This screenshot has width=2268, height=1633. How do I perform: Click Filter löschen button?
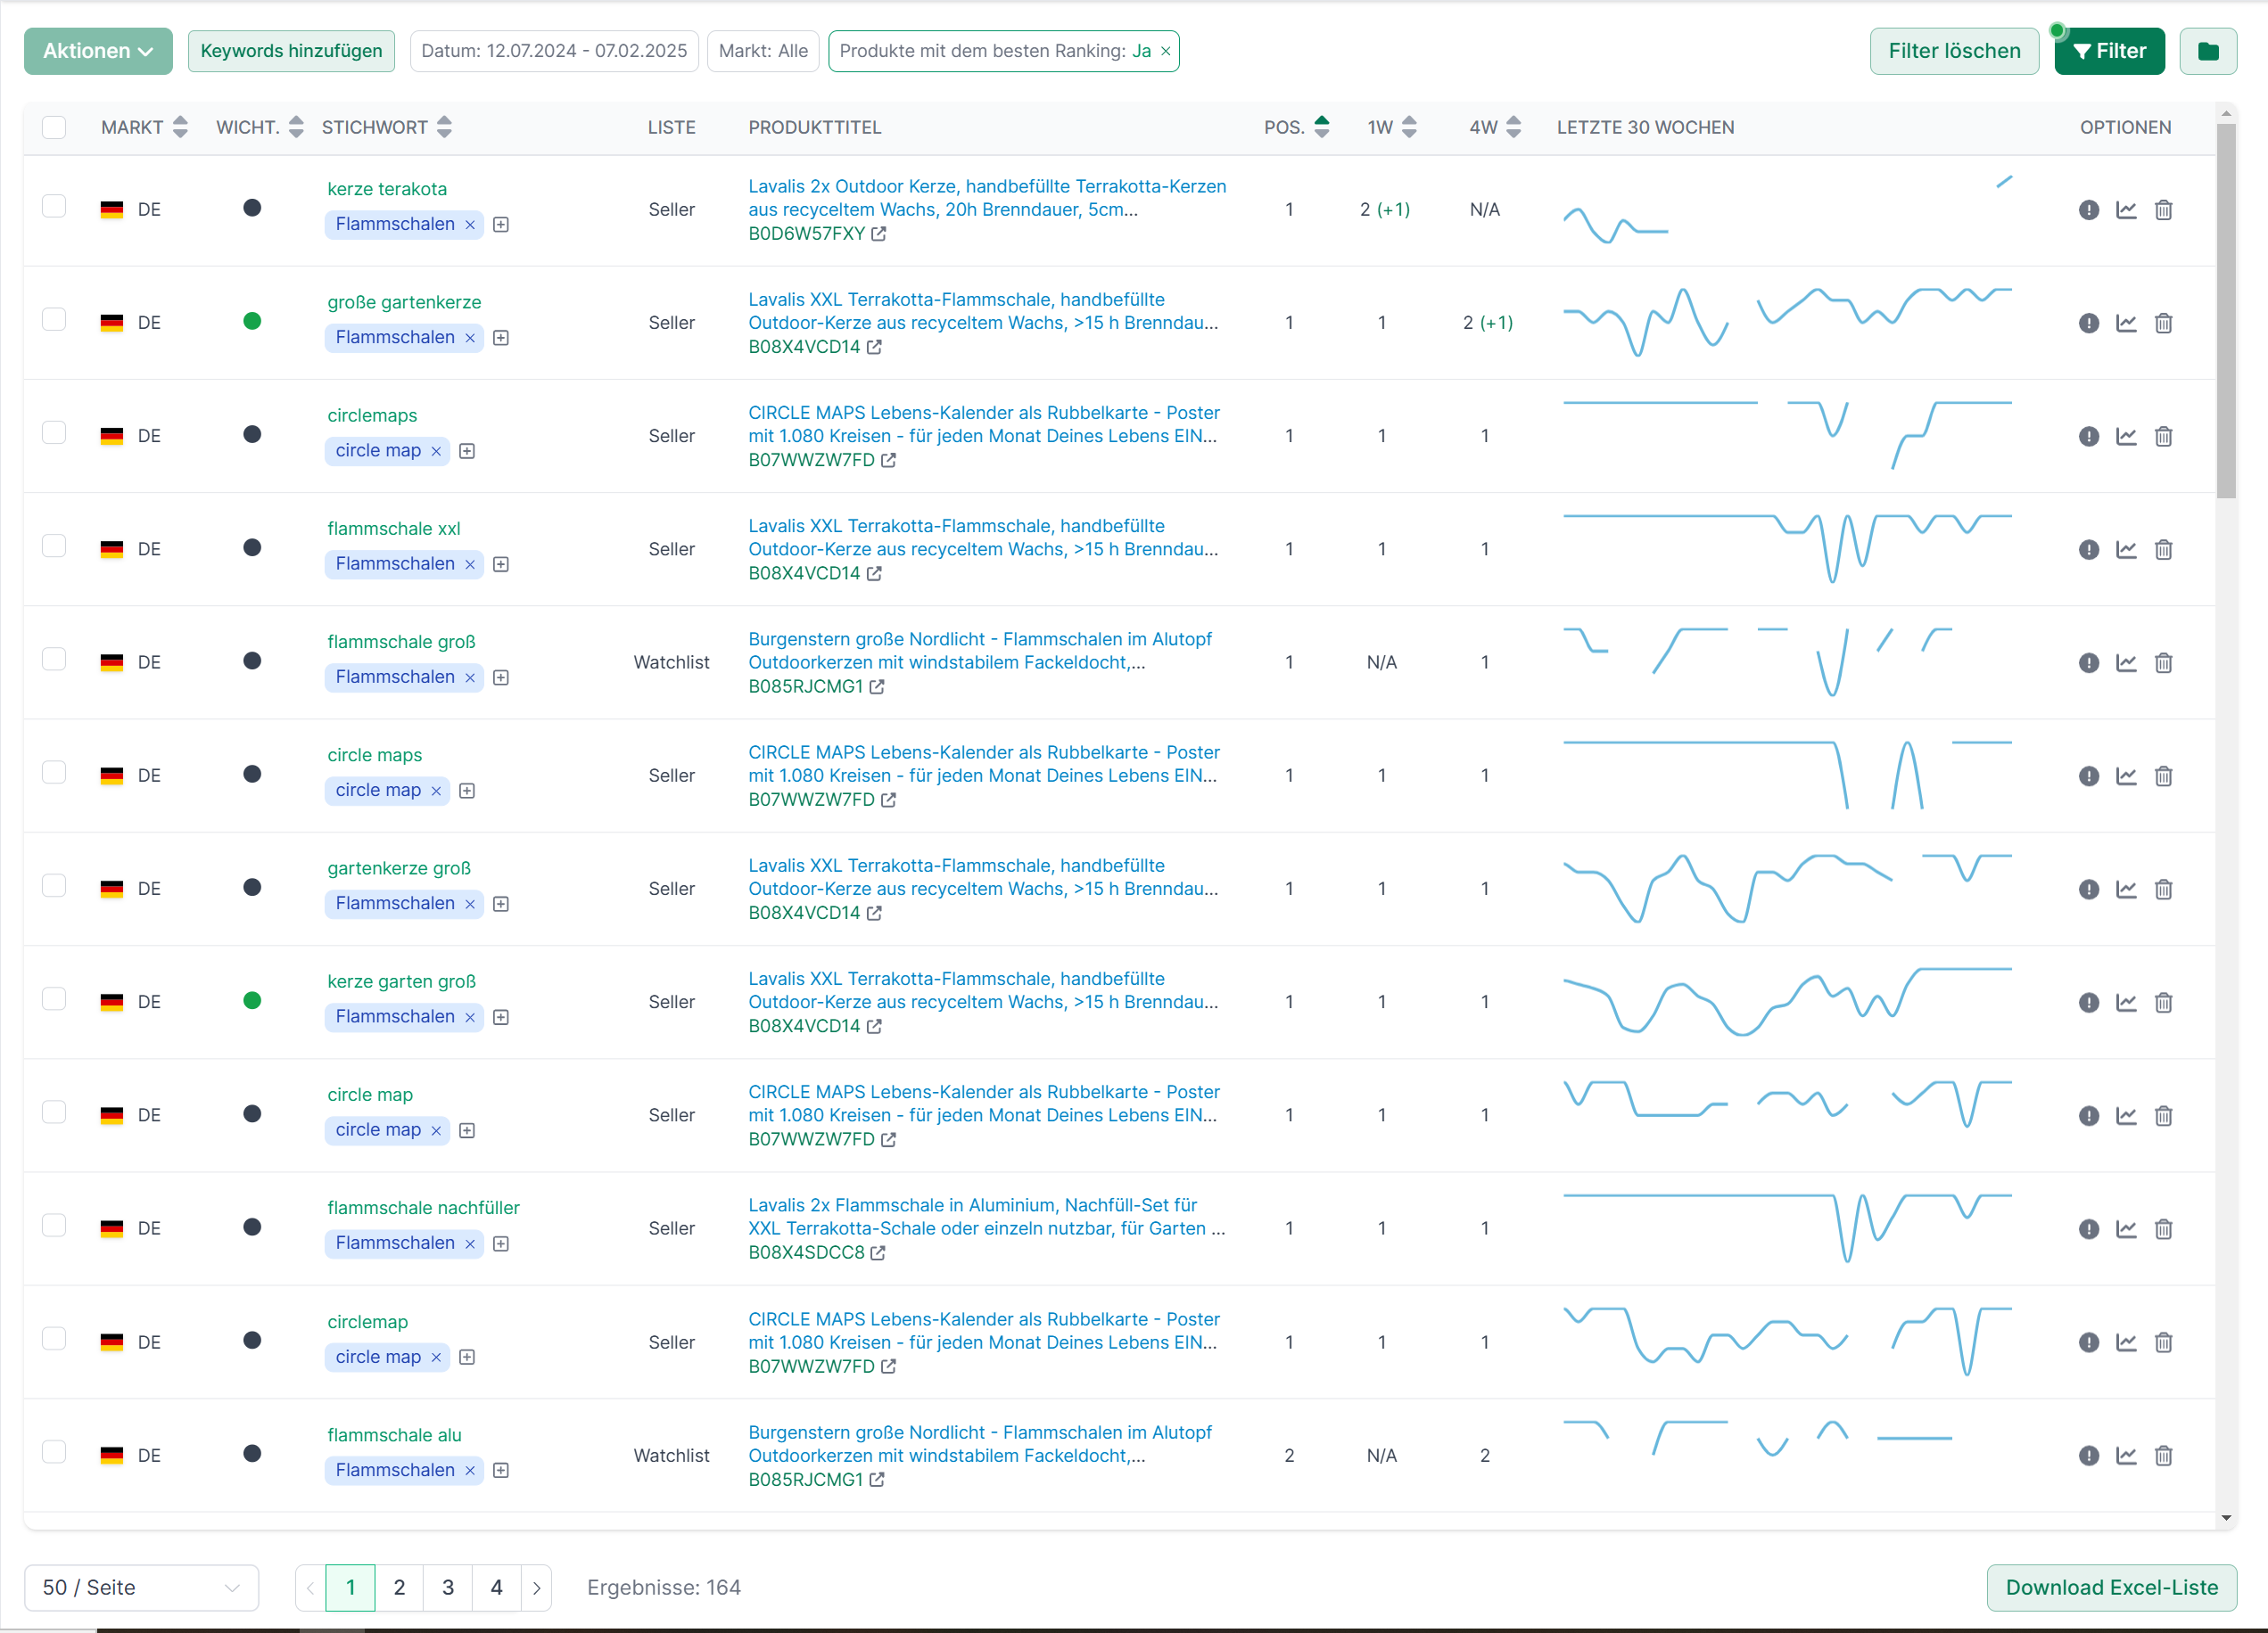tap(1953, 51)
